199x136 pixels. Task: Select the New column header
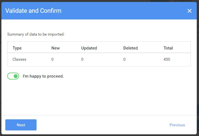(x=56, y=48)
